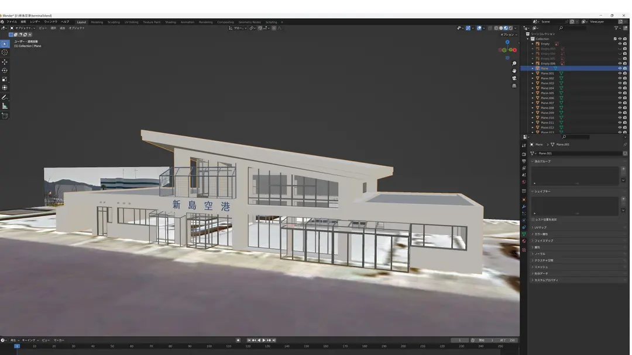Show hidden Empty.003 with its eye toggle
This screenshot has height=355, width=632.
coord(620,48)
